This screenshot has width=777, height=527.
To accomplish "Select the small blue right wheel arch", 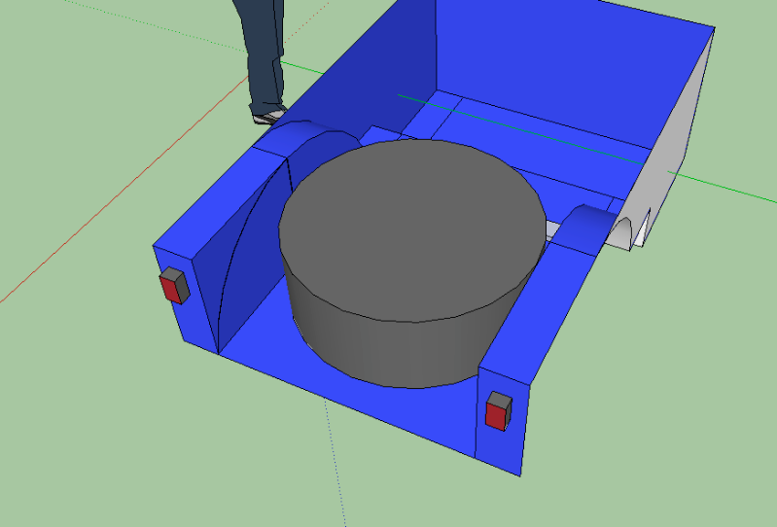I will (585, 228).
